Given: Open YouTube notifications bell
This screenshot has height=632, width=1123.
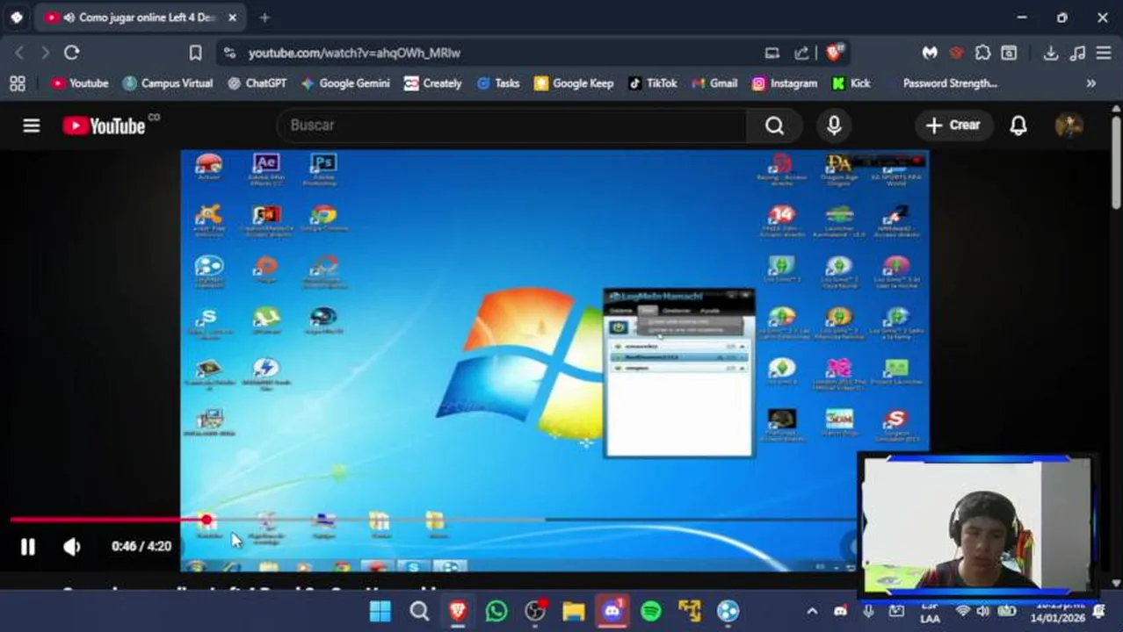Looking at the screenshot, I should pyautogui.click(x=1018, y=126).
